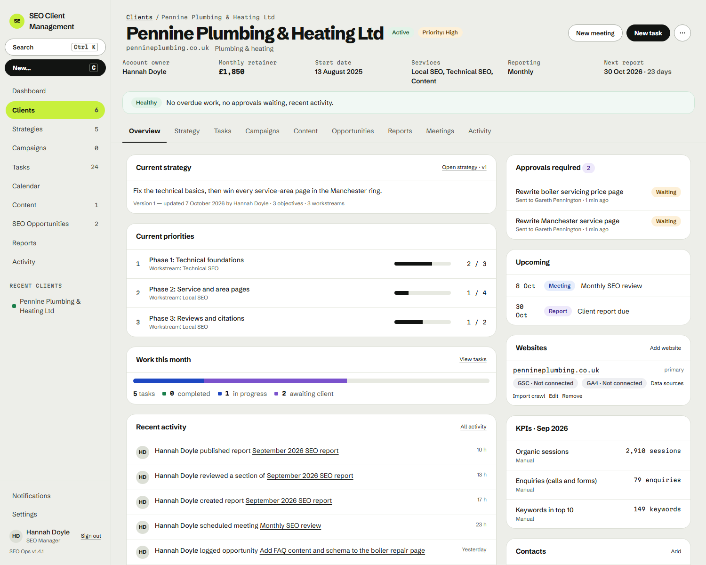Click the avatar on the published report activity
Viewport: 706px width, 565px height.
click(143, 452)
